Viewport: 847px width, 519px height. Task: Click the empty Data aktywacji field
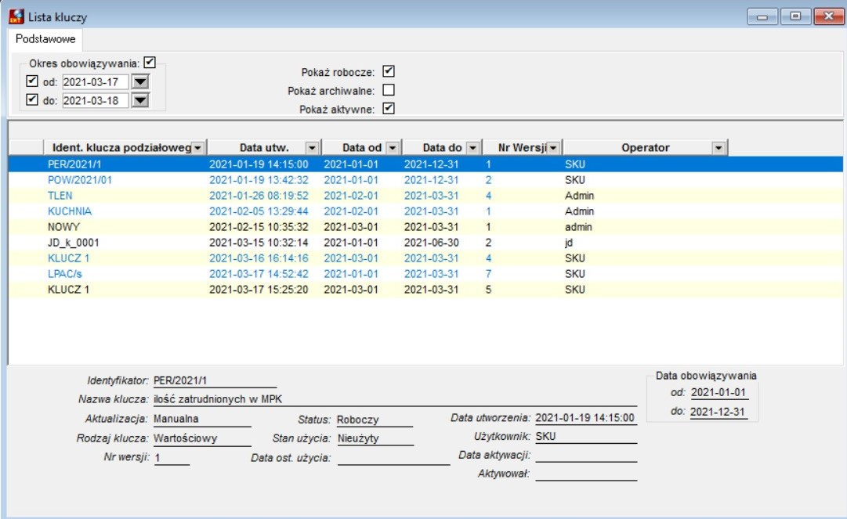pos(586,455)
